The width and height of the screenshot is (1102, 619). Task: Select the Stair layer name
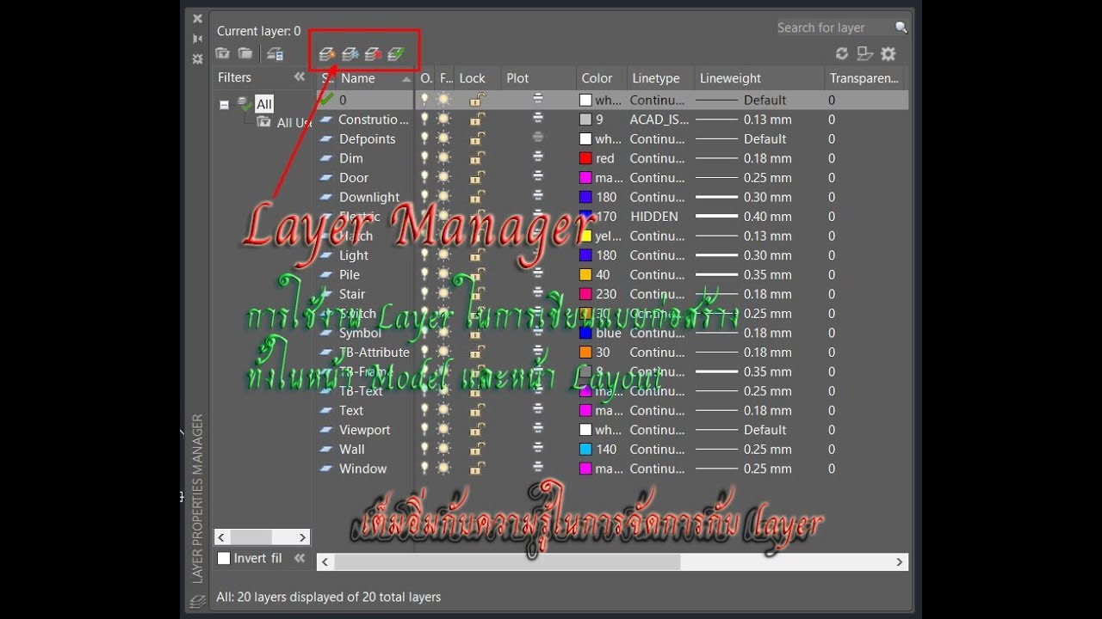click(352, 294)
